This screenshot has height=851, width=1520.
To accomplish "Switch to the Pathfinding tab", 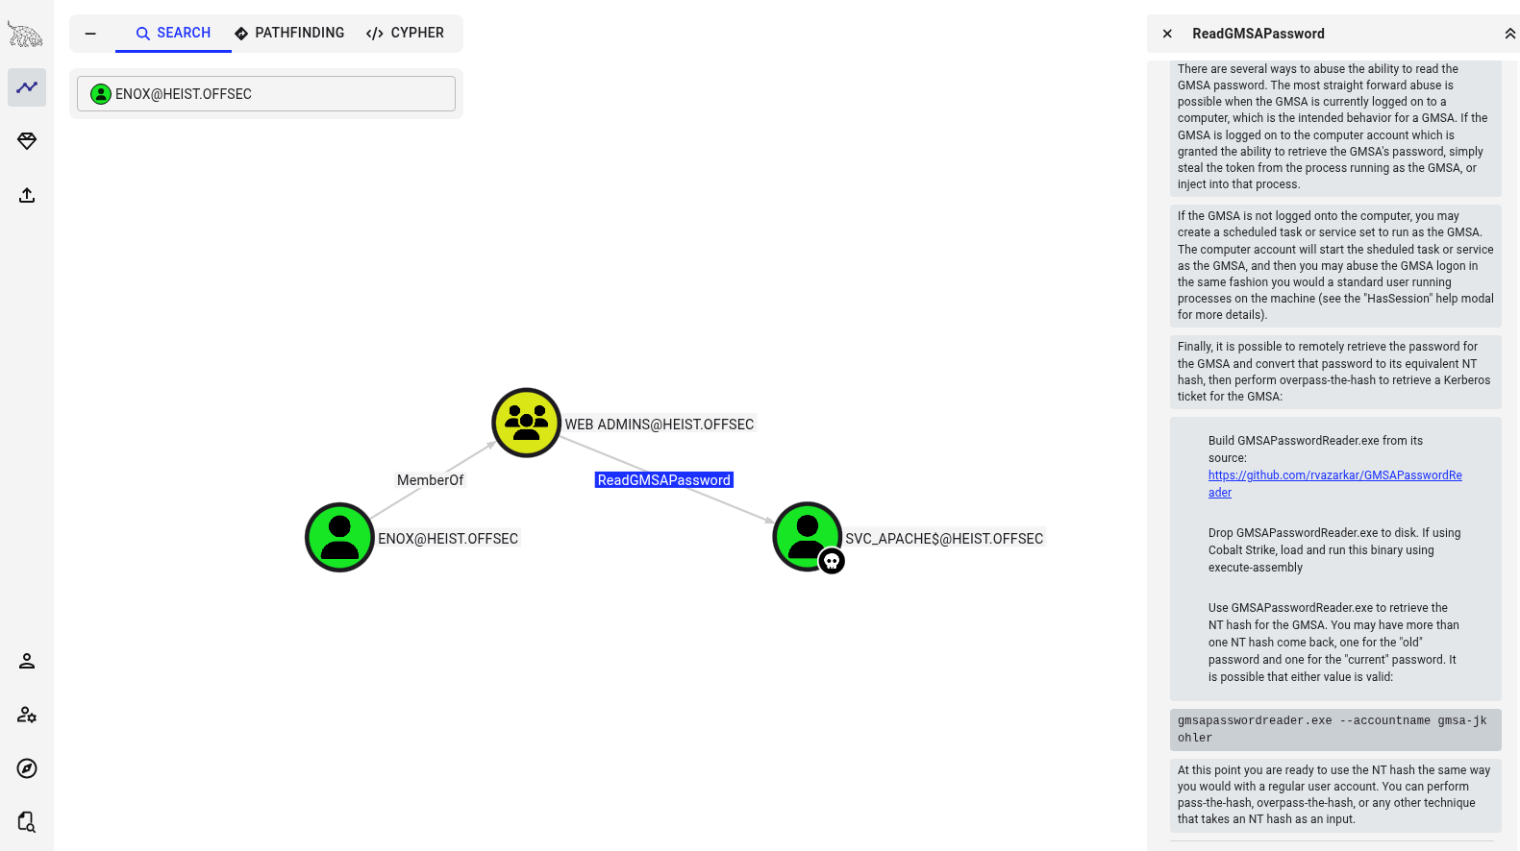I will (289, 33).
